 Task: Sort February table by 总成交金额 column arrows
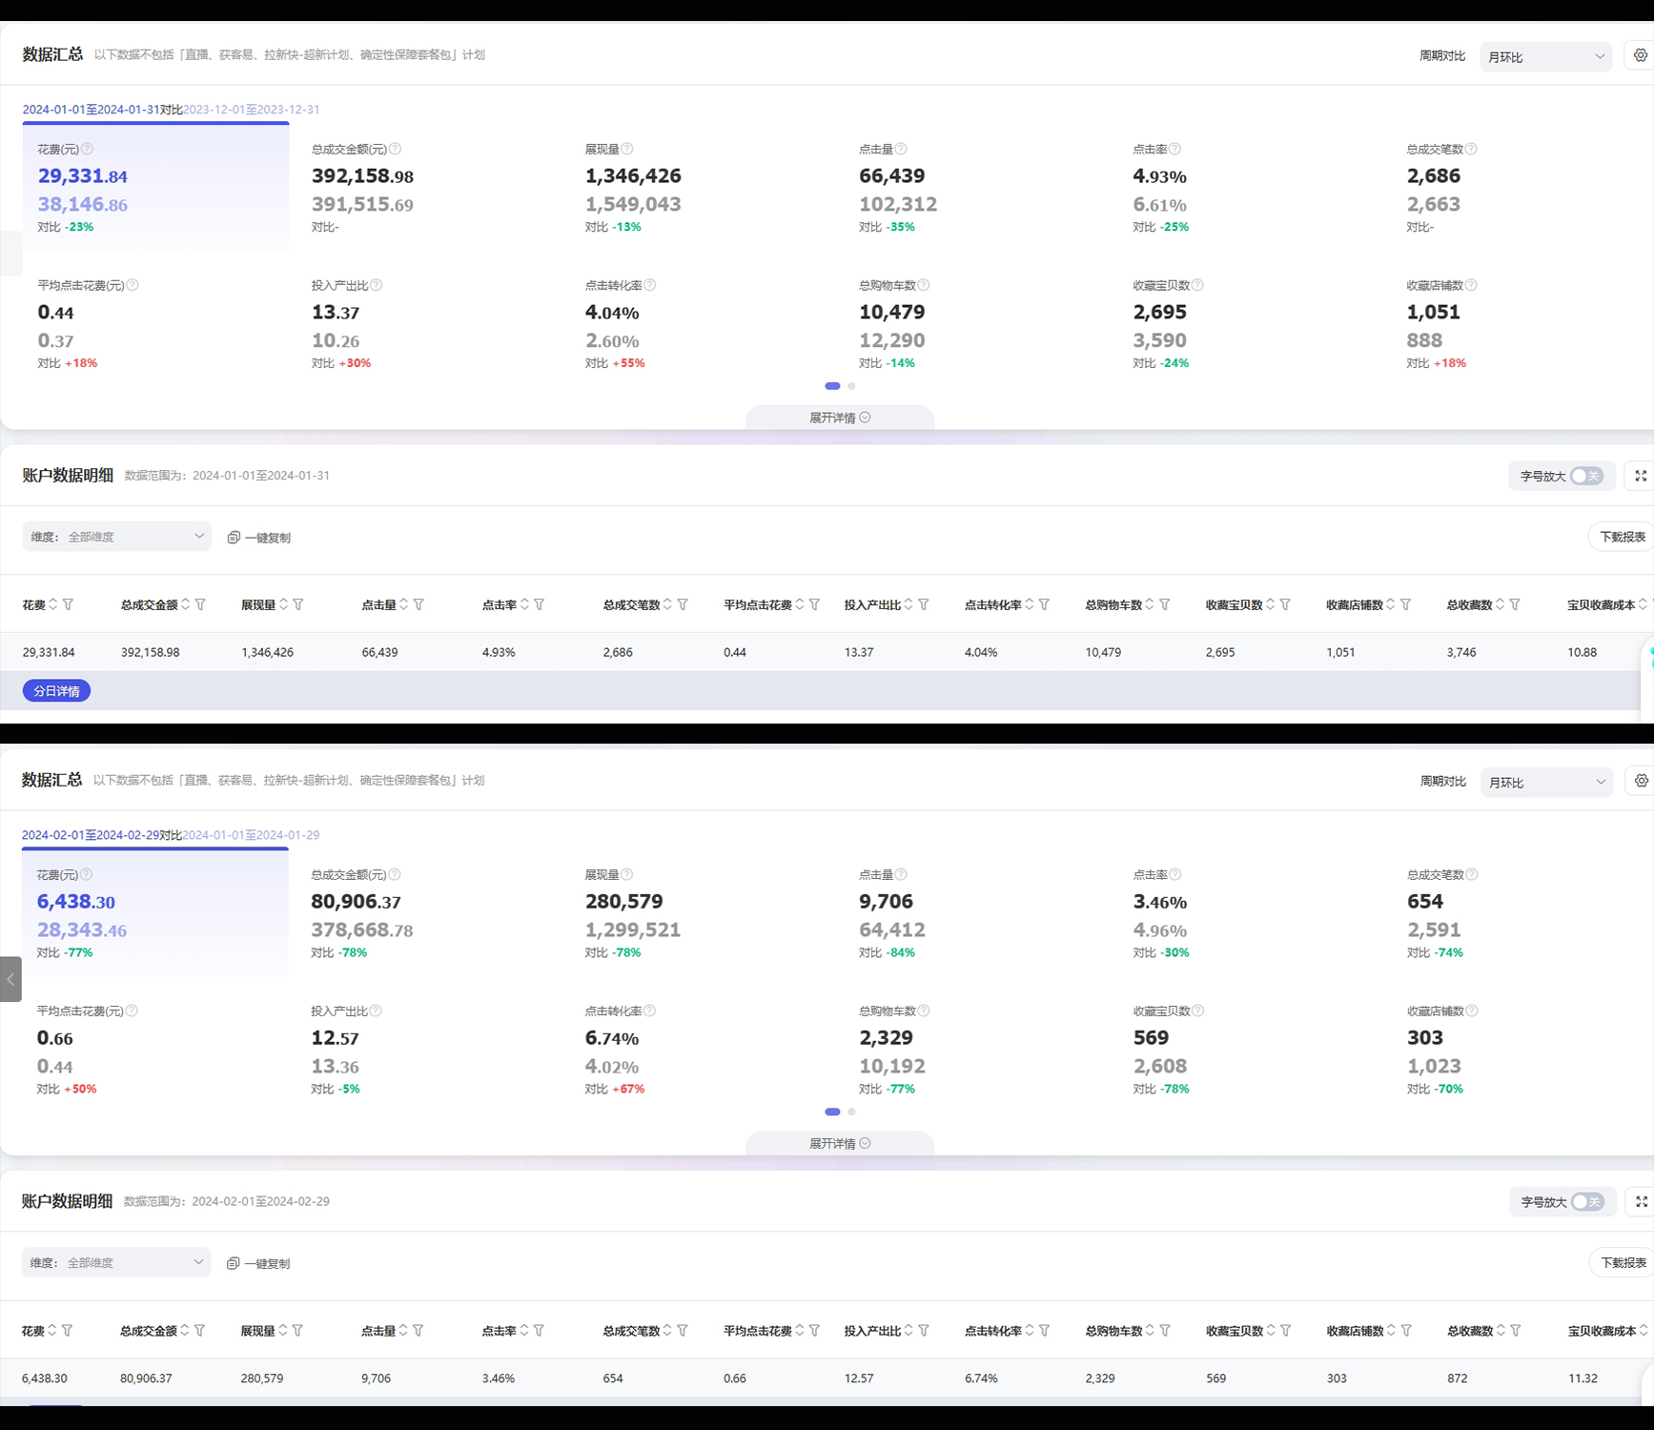tap(185, 1330)
